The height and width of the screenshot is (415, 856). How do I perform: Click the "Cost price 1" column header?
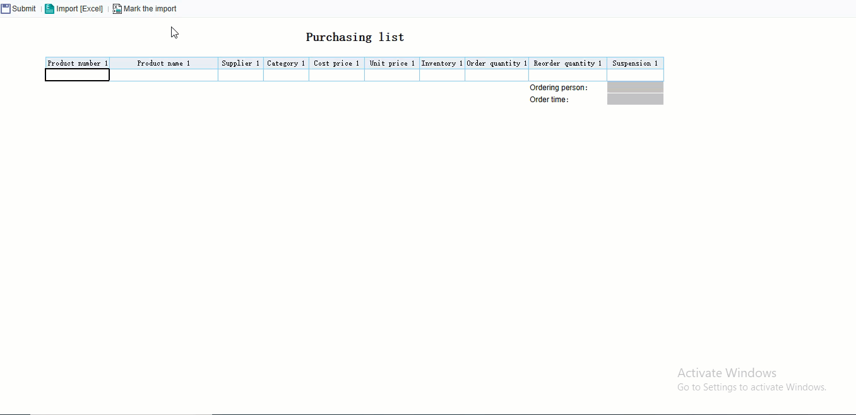(336, 63)
